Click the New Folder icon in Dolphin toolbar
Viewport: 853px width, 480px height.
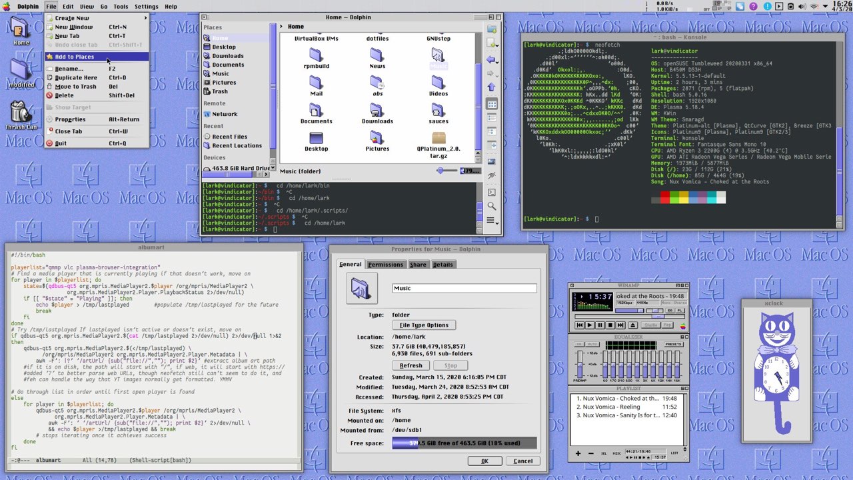[x=492, y=29]
